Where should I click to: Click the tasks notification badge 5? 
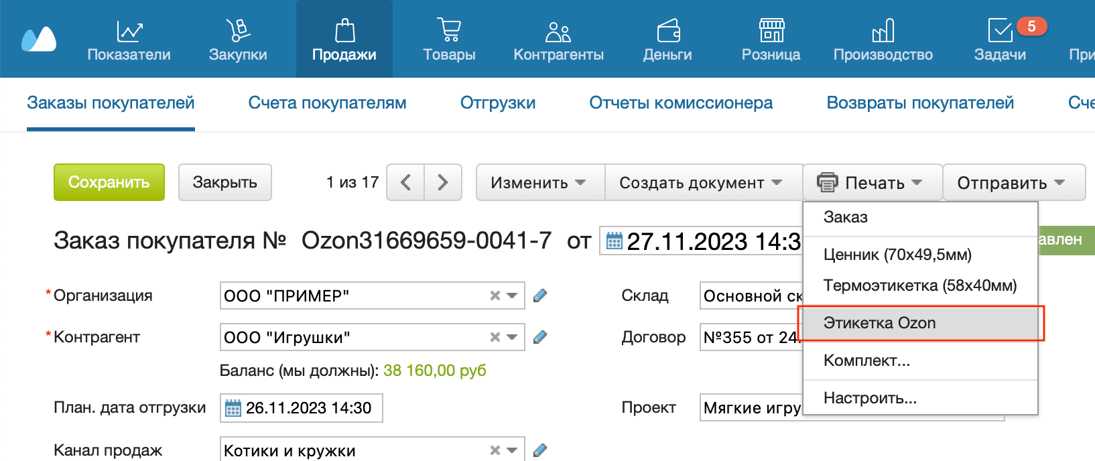click(1031, 26)
